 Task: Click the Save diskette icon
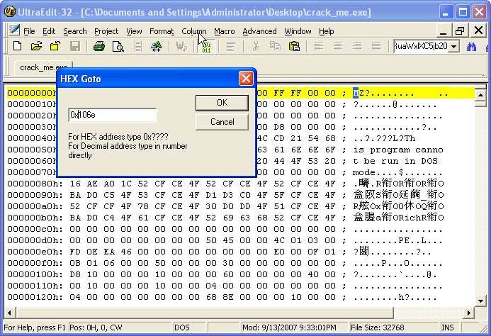coord(75,46)
